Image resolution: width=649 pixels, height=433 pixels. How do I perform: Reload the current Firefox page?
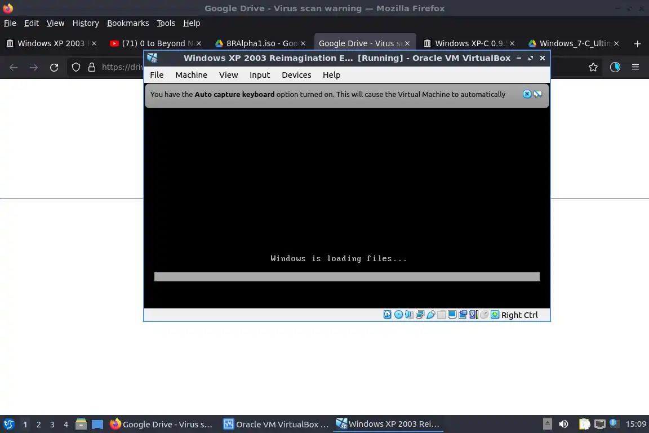[x=54, y=67]
